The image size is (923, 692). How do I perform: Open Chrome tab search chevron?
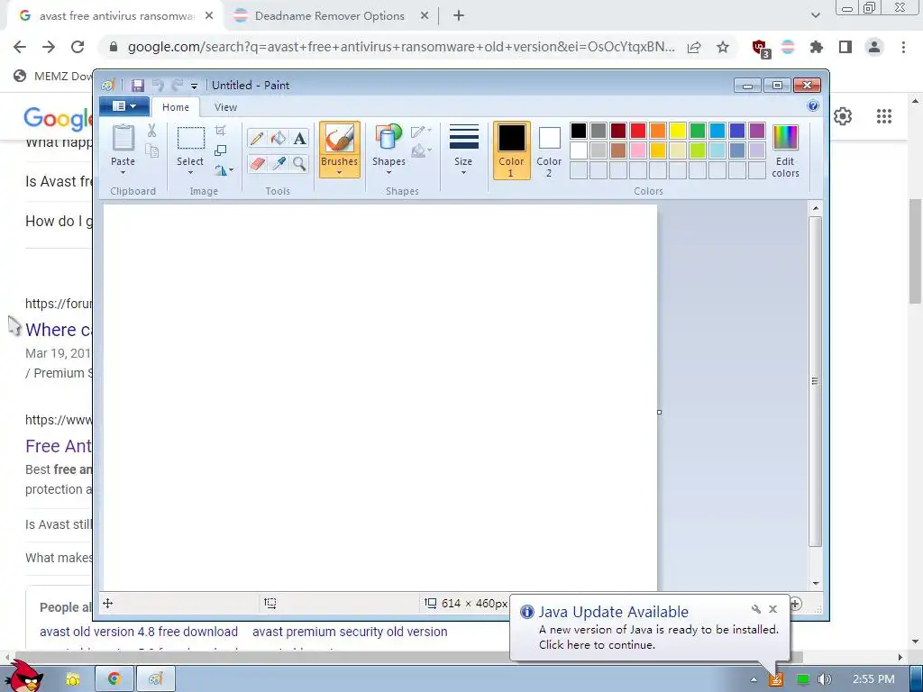click(815, 16)
